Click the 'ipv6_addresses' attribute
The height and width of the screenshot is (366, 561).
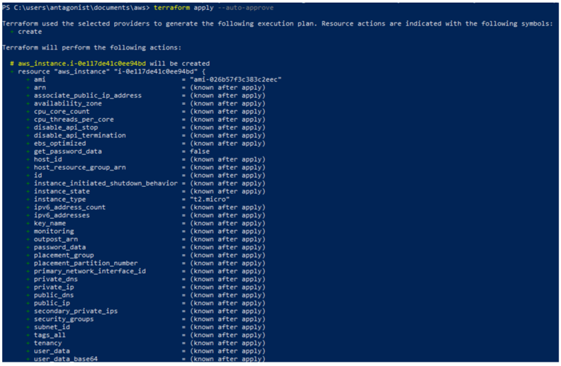[x=62, y=215]
